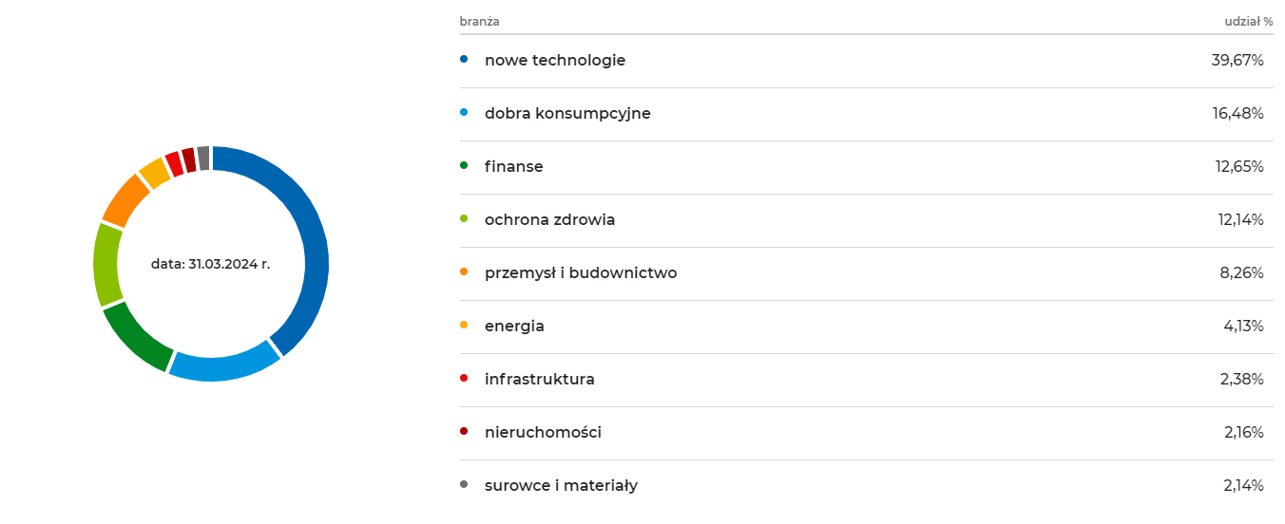Click the gray dot beside surowce i materiały
Viewport: 1285px width, 524px height.
(464, 484)
